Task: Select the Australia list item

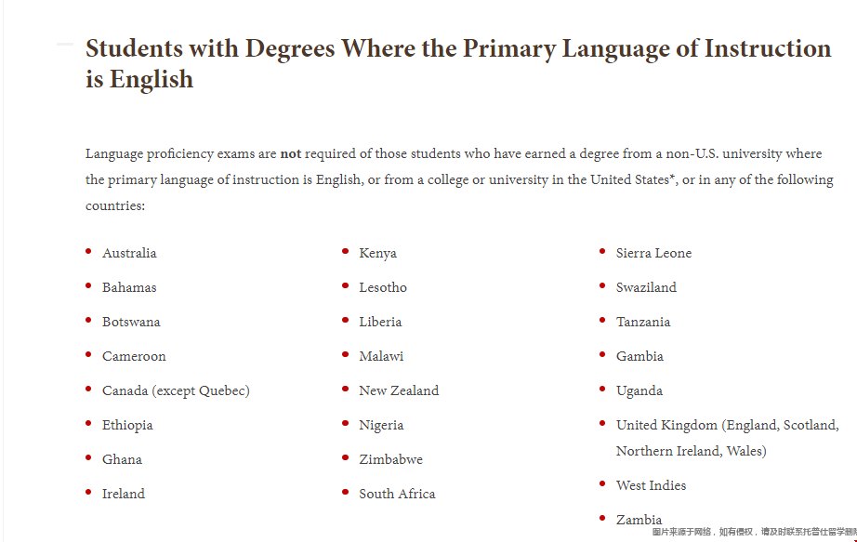Action: tap(129, 253)
